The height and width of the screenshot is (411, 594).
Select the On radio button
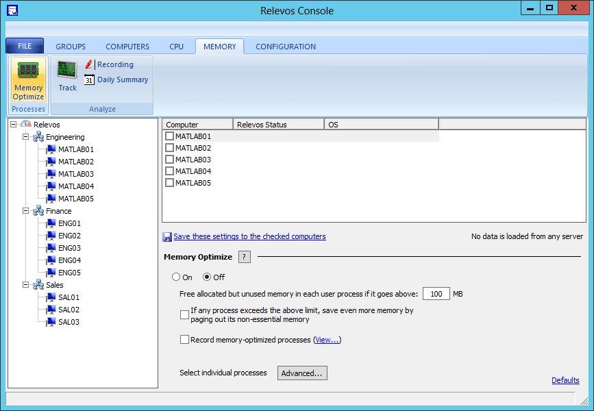pyautogui.click(x=176, y=277)
